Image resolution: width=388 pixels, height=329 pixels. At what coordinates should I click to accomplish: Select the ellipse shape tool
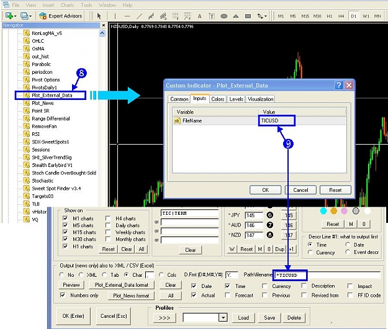224,16
